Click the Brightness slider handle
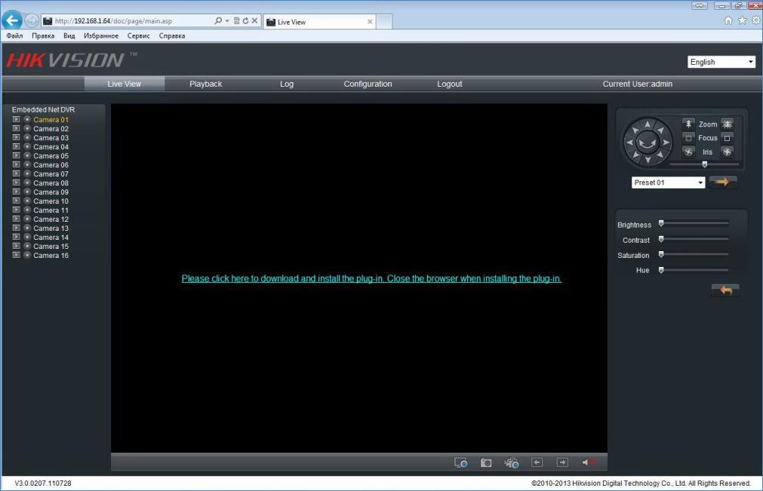763x491 pixels. 661,223
